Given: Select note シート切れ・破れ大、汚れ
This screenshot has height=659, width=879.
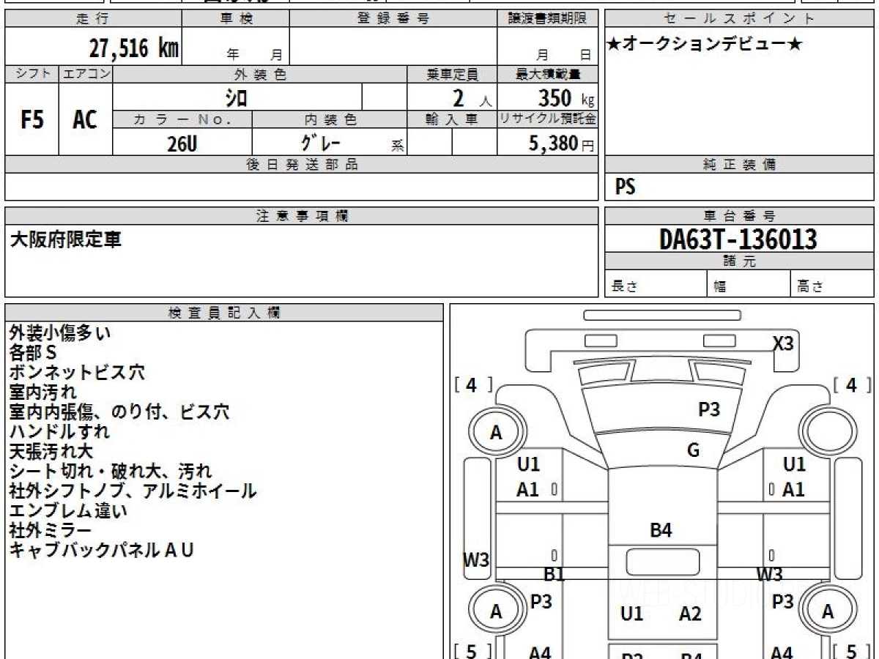Looking at the screenshot, I should click(x=111, y=472).
